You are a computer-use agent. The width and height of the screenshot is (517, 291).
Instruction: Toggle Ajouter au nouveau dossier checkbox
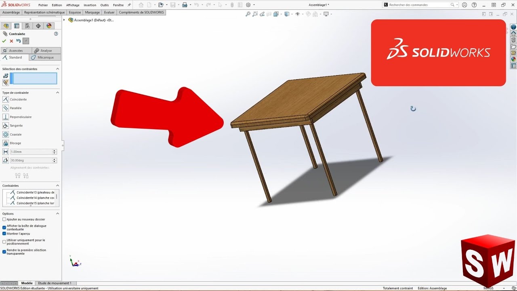(x=4, y=219)
